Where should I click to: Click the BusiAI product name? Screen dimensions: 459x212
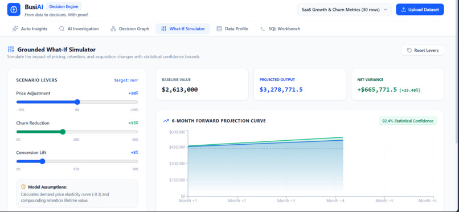(x=34, y=7)
